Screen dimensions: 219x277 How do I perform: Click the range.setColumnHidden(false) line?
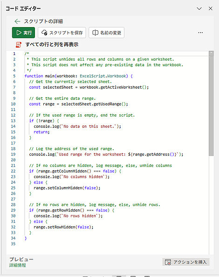click(x=67, y=188)
